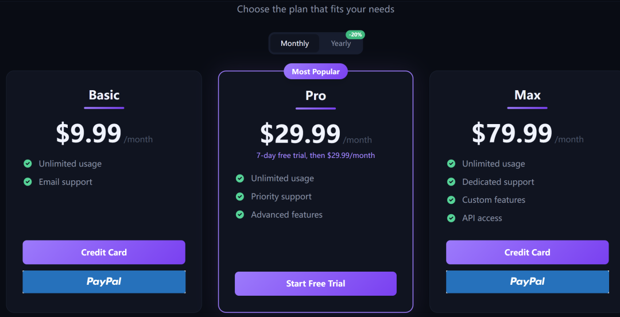This screenshot has width=620, height=317.
Task: Click the Pro plan Unlimited usage checkmark
Action: click(240, 178)
